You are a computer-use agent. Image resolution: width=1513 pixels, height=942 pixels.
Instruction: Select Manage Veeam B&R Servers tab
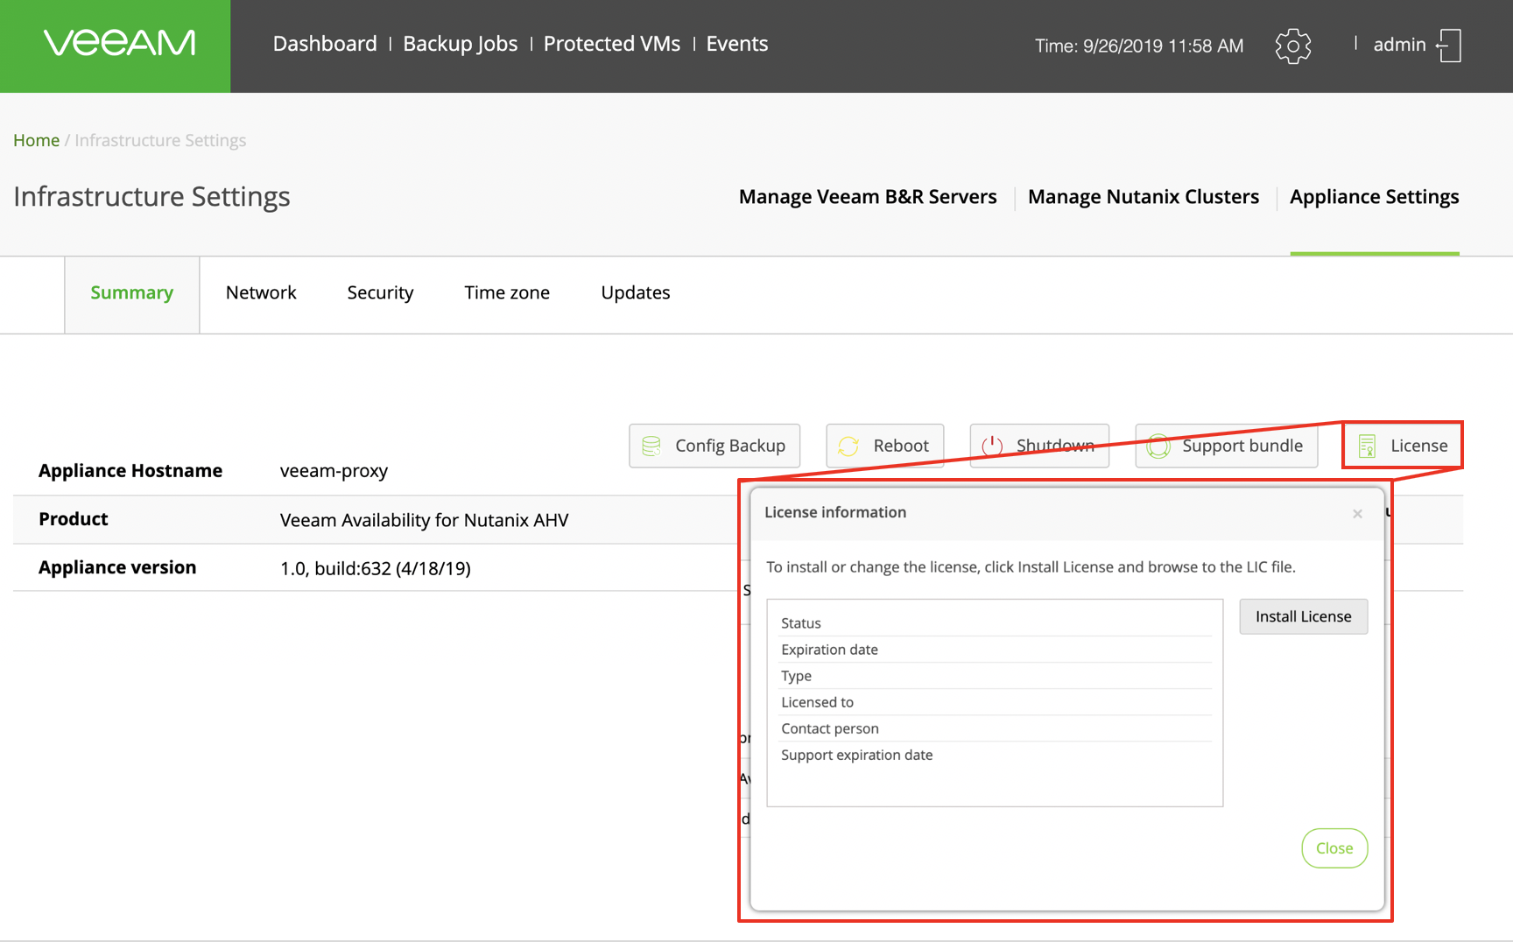pos(868,197)
